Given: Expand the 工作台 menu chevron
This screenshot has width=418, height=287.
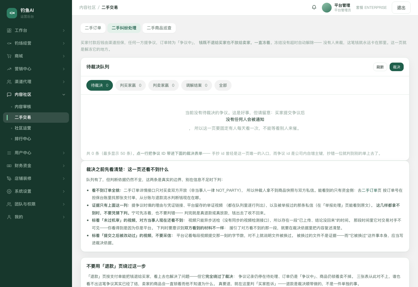Looking at the screenshot, I should [x=64, y=31].
